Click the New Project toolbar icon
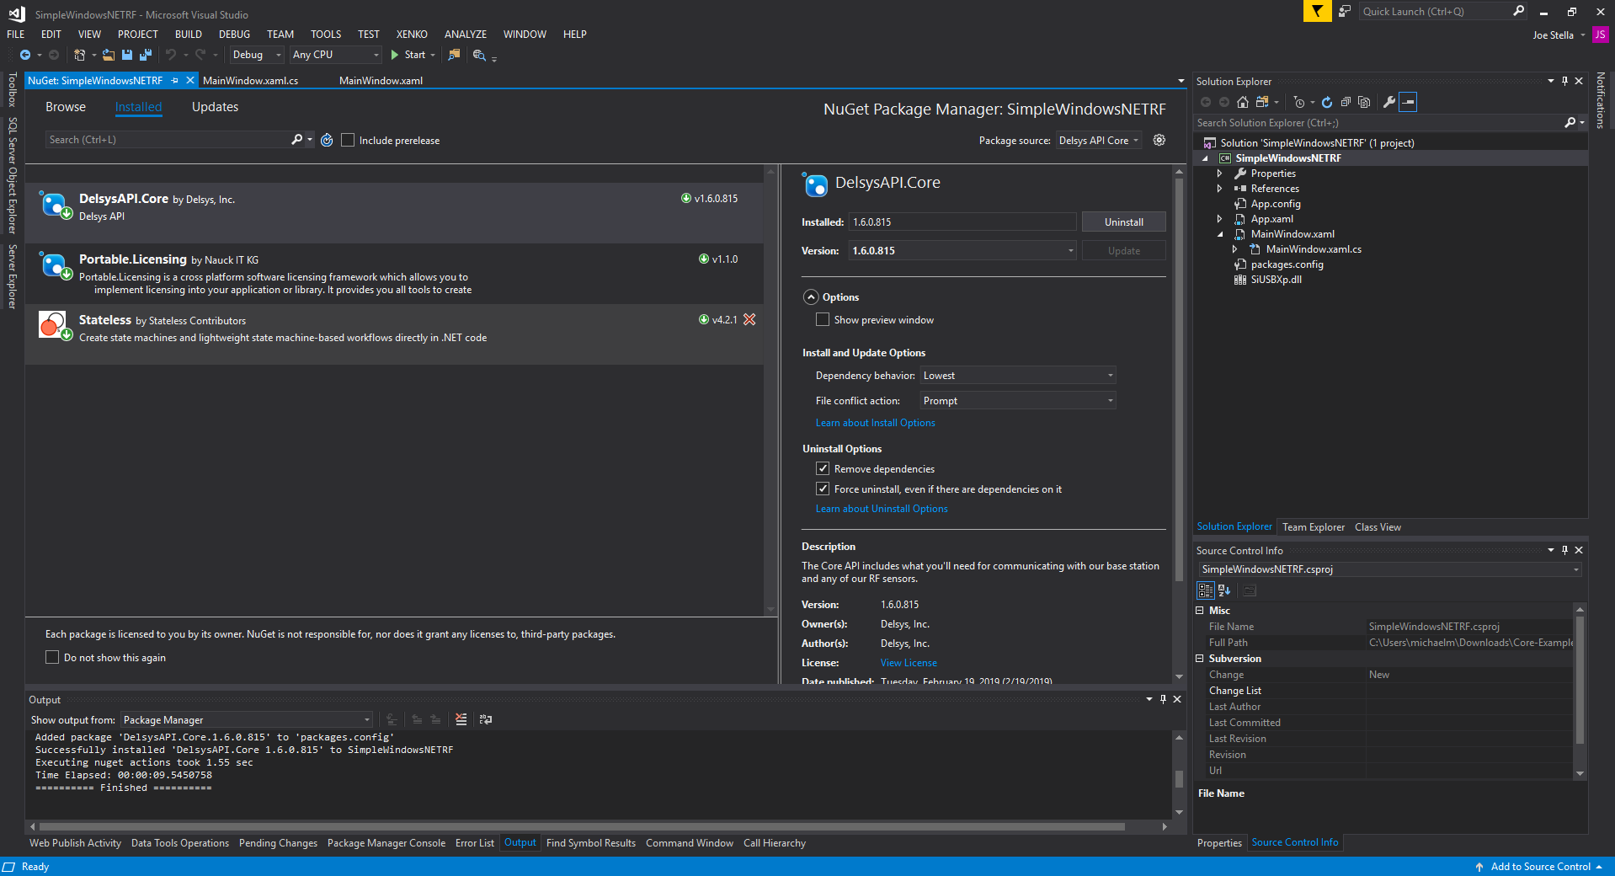 click(80, 55)
